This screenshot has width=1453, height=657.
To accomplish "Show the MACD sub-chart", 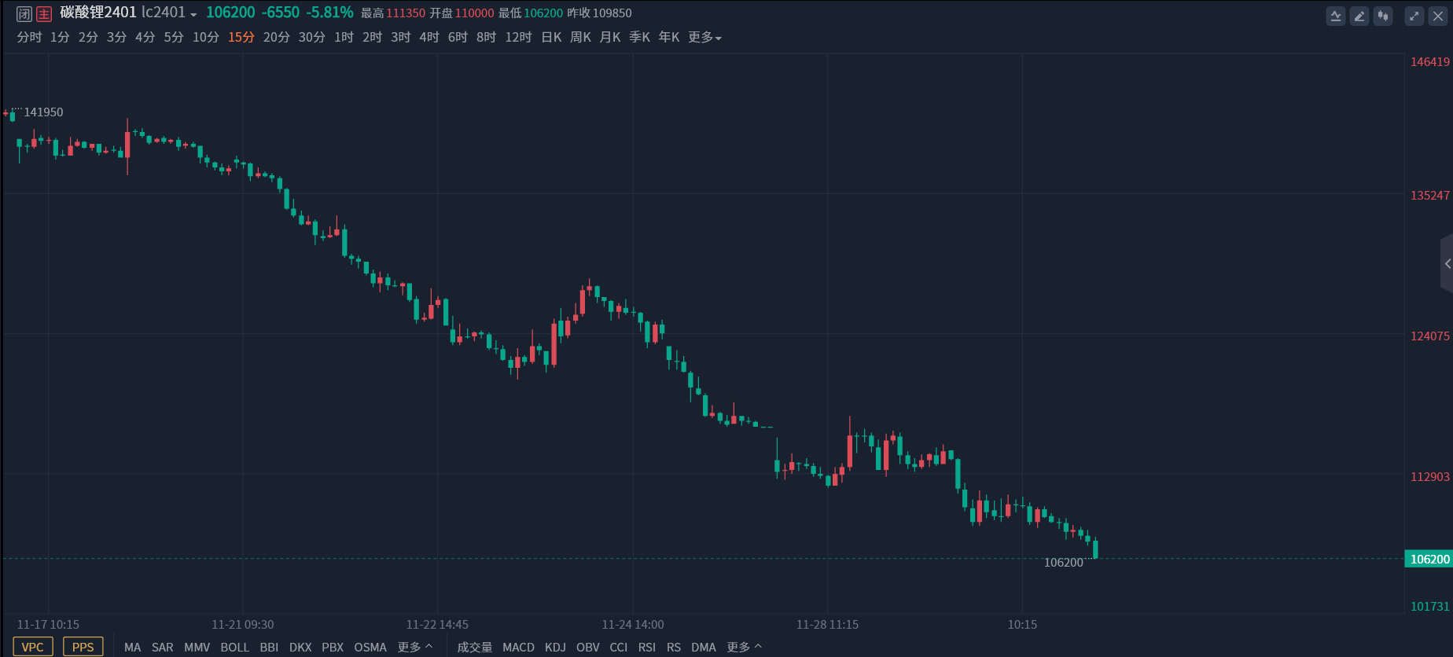I will (x=518, y=647).
